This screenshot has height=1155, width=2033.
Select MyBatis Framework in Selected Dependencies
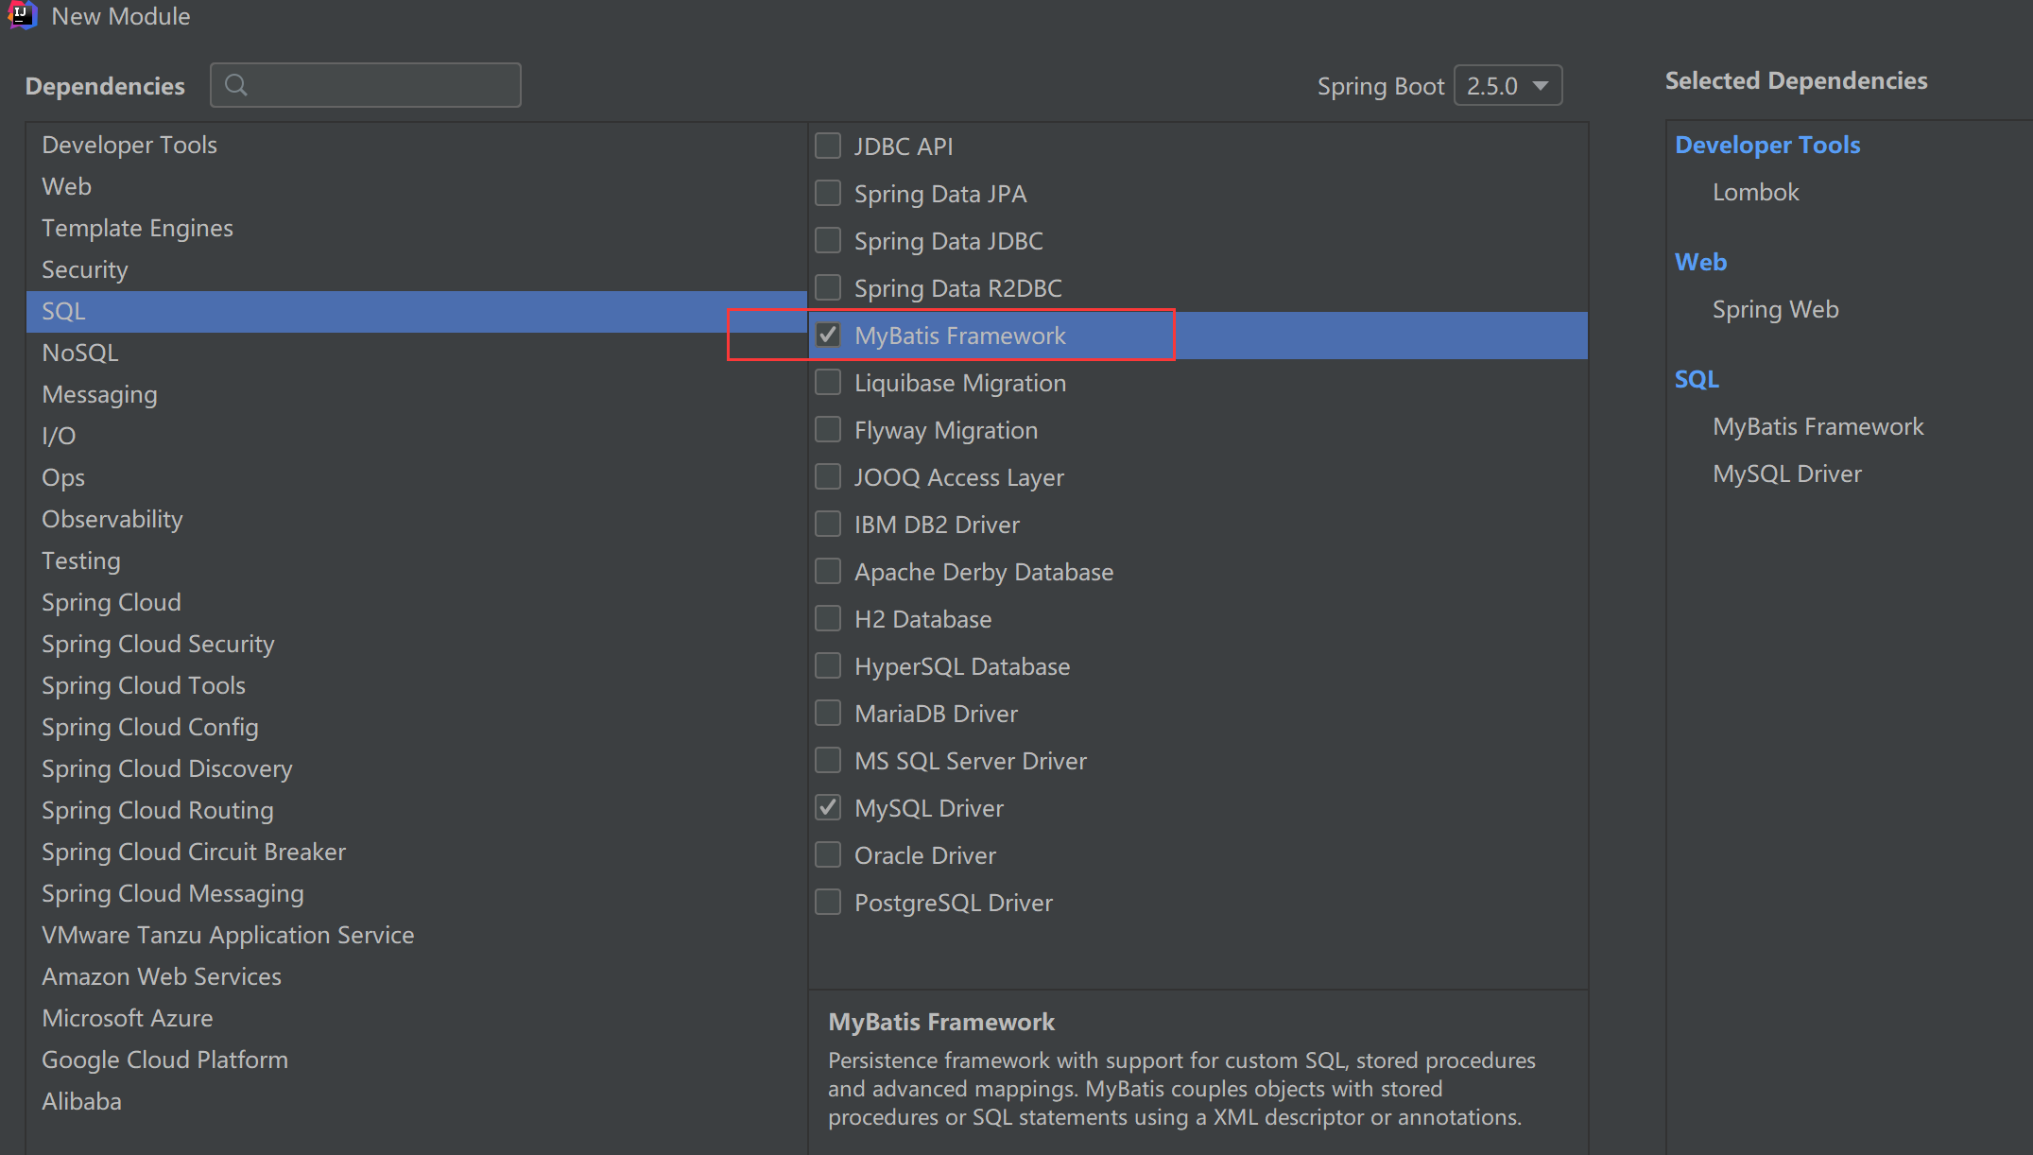(x=1818, y=426)
